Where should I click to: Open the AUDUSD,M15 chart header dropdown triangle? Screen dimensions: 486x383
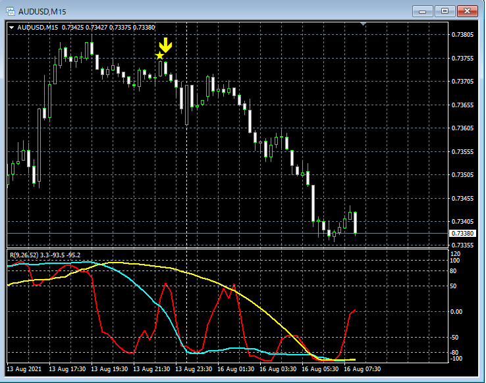point(12,27)
